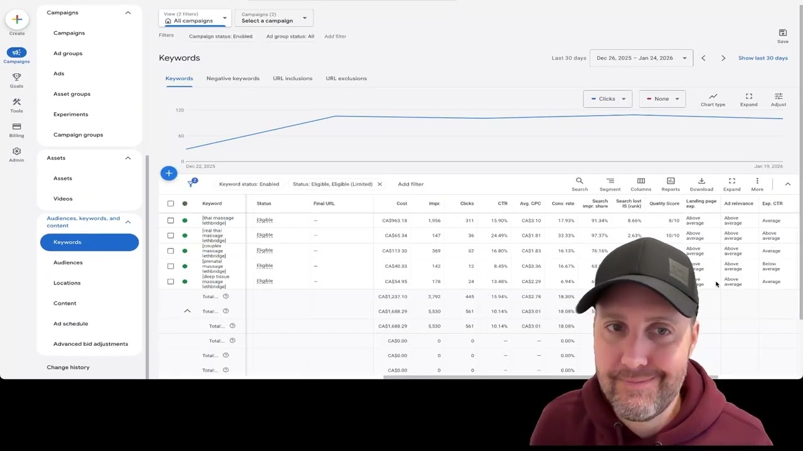Open Change history
The image size is (803, 451).
[68, 367]
